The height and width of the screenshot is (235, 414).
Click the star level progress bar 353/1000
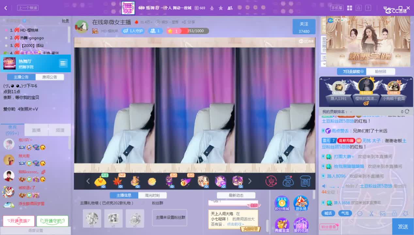(x=188, y=31)
